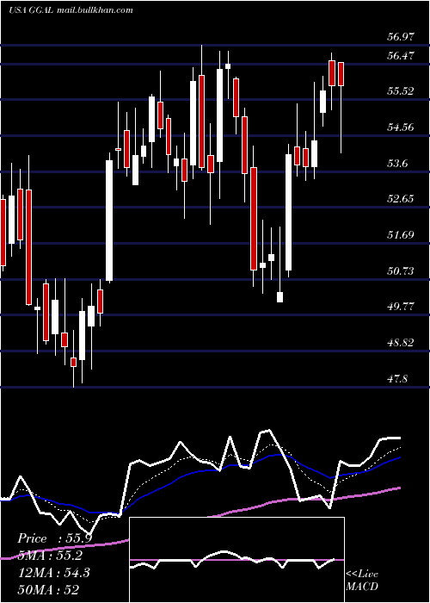Click the 56.47 price level label
Screen dimensions: 430x603
click(401, 55)
